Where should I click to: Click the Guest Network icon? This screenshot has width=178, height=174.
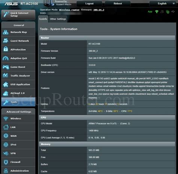[x=6, y=41]
